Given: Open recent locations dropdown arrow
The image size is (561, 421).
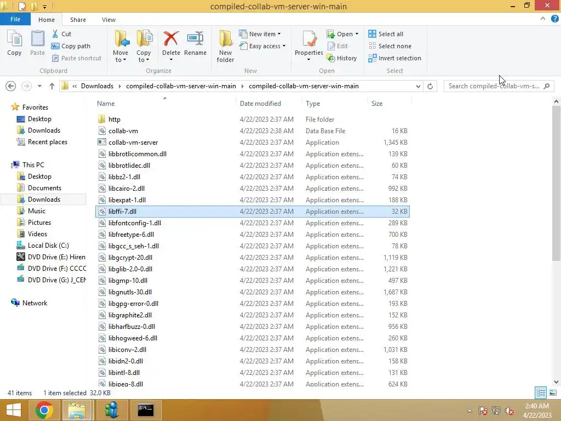Looking at the screenshot, I should click(39, 86).
